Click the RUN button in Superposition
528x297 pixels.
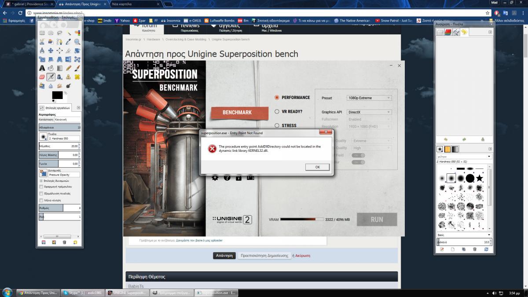pos(377,219)
